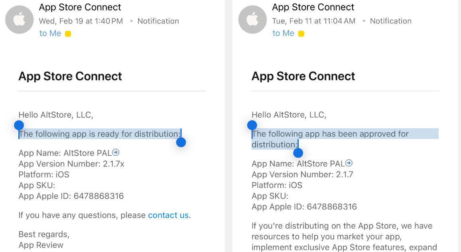Grab the selection start handle in the left email
Image resolution: width=461 pixels, height=252 pixels.
click(x=19, y=125)
